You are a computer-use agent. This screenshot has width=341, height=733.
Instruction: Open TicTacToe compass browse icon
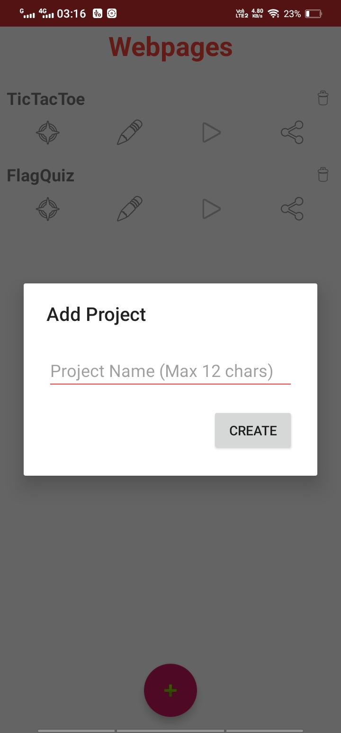48,132
